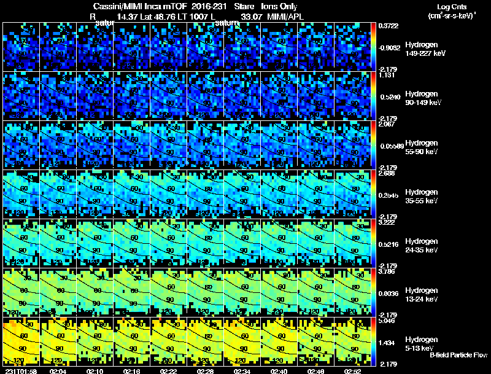Screen dimensions: 491x374
Task: Click the 02:04 time label
Action: [58, 371]
